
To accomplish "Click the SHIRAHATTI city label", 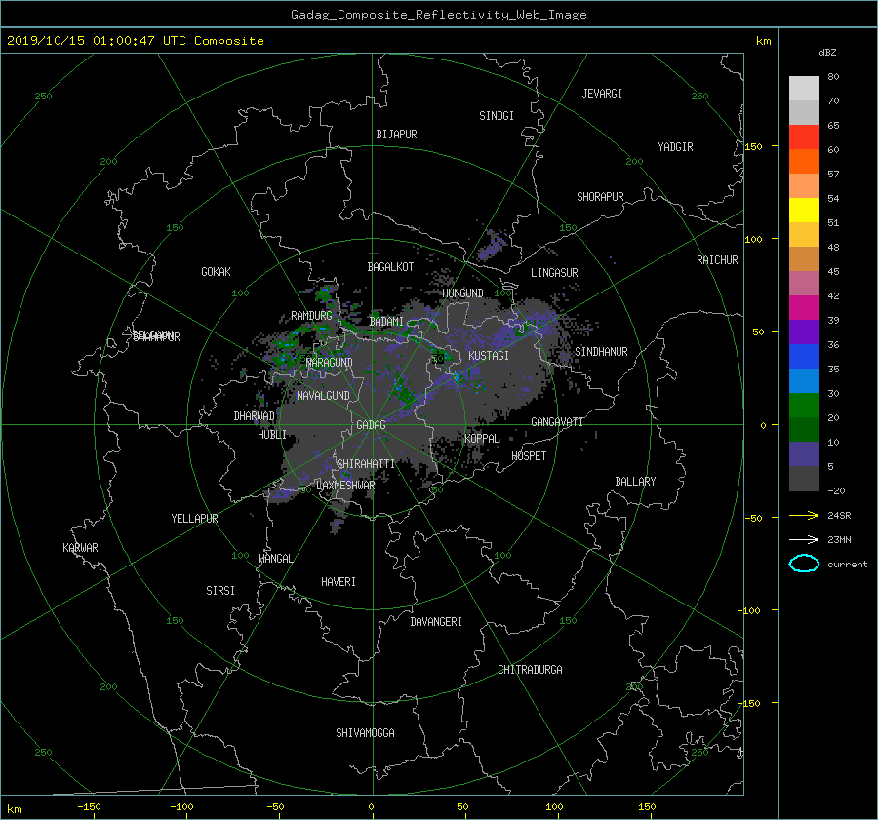I will [366, 464].
